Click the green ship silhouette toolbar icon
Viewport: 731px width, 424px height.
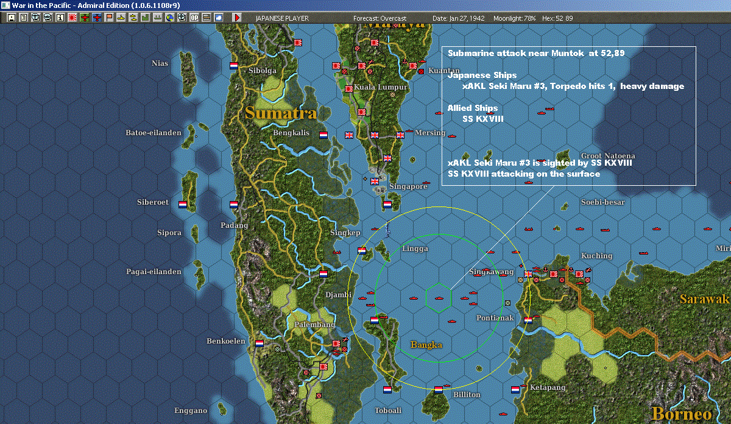pos(158,18)
